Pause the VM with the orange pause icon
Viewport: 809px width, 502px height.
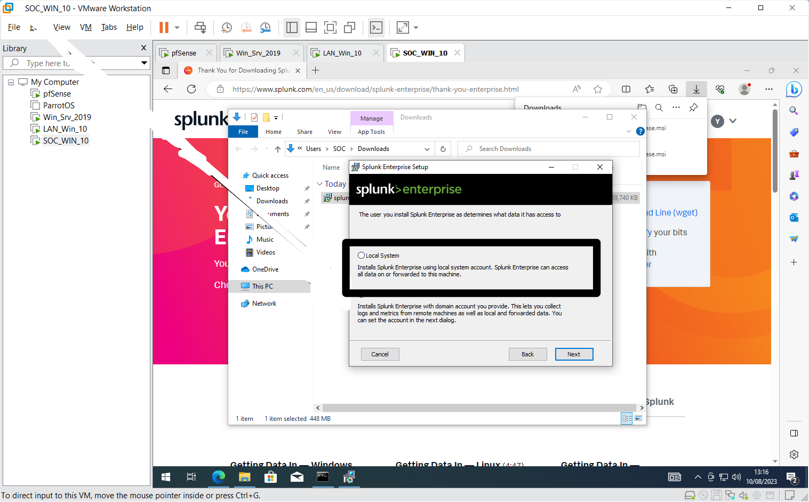tap(164, 27)
